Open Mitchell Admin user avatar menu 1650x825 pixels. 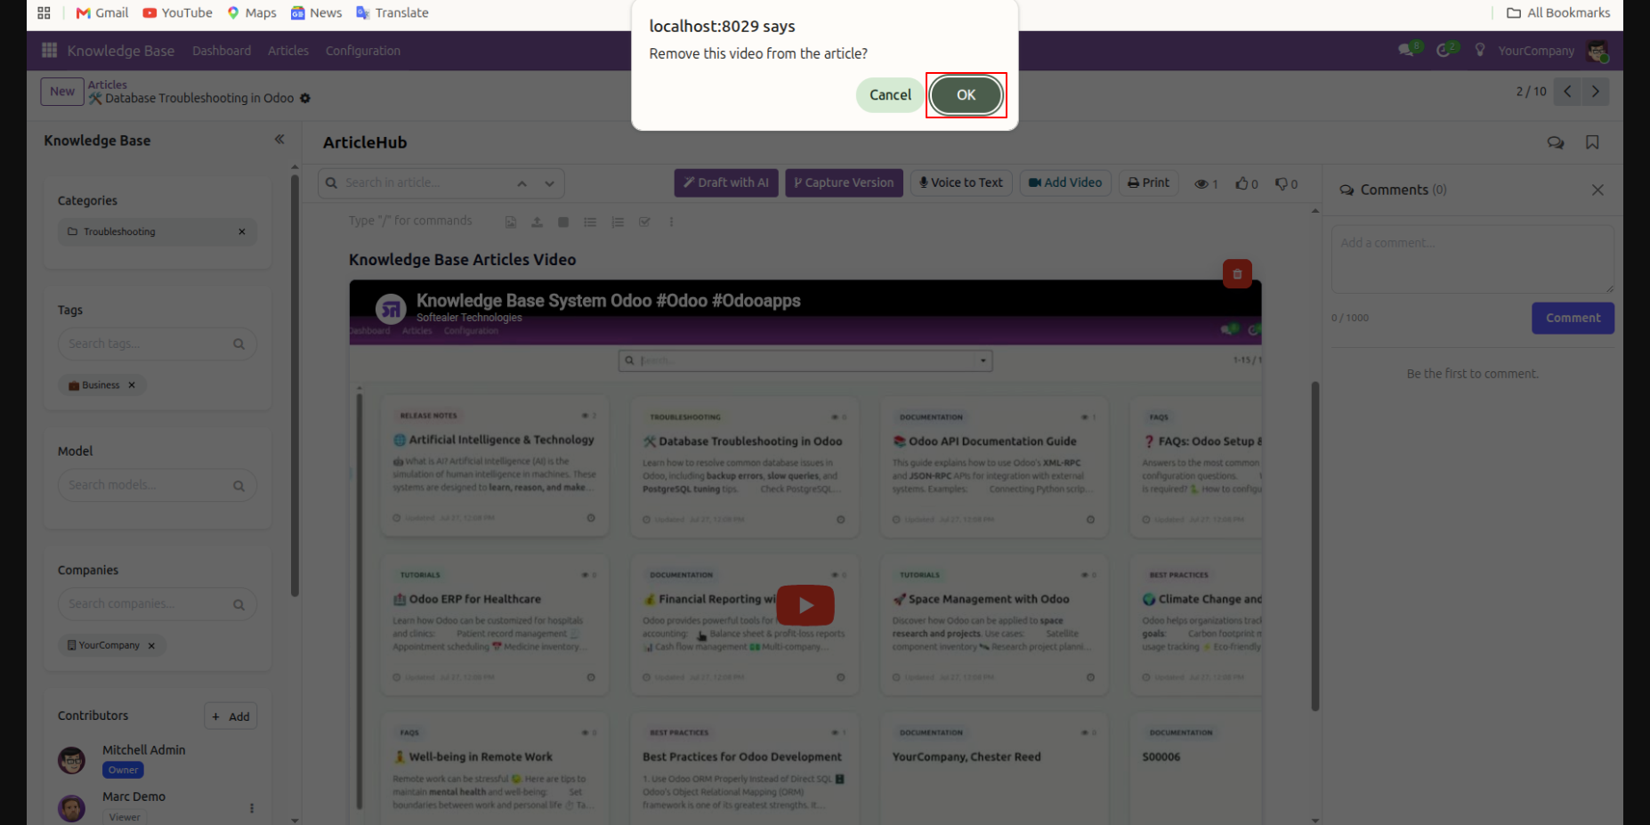[x=1598, y=51]
